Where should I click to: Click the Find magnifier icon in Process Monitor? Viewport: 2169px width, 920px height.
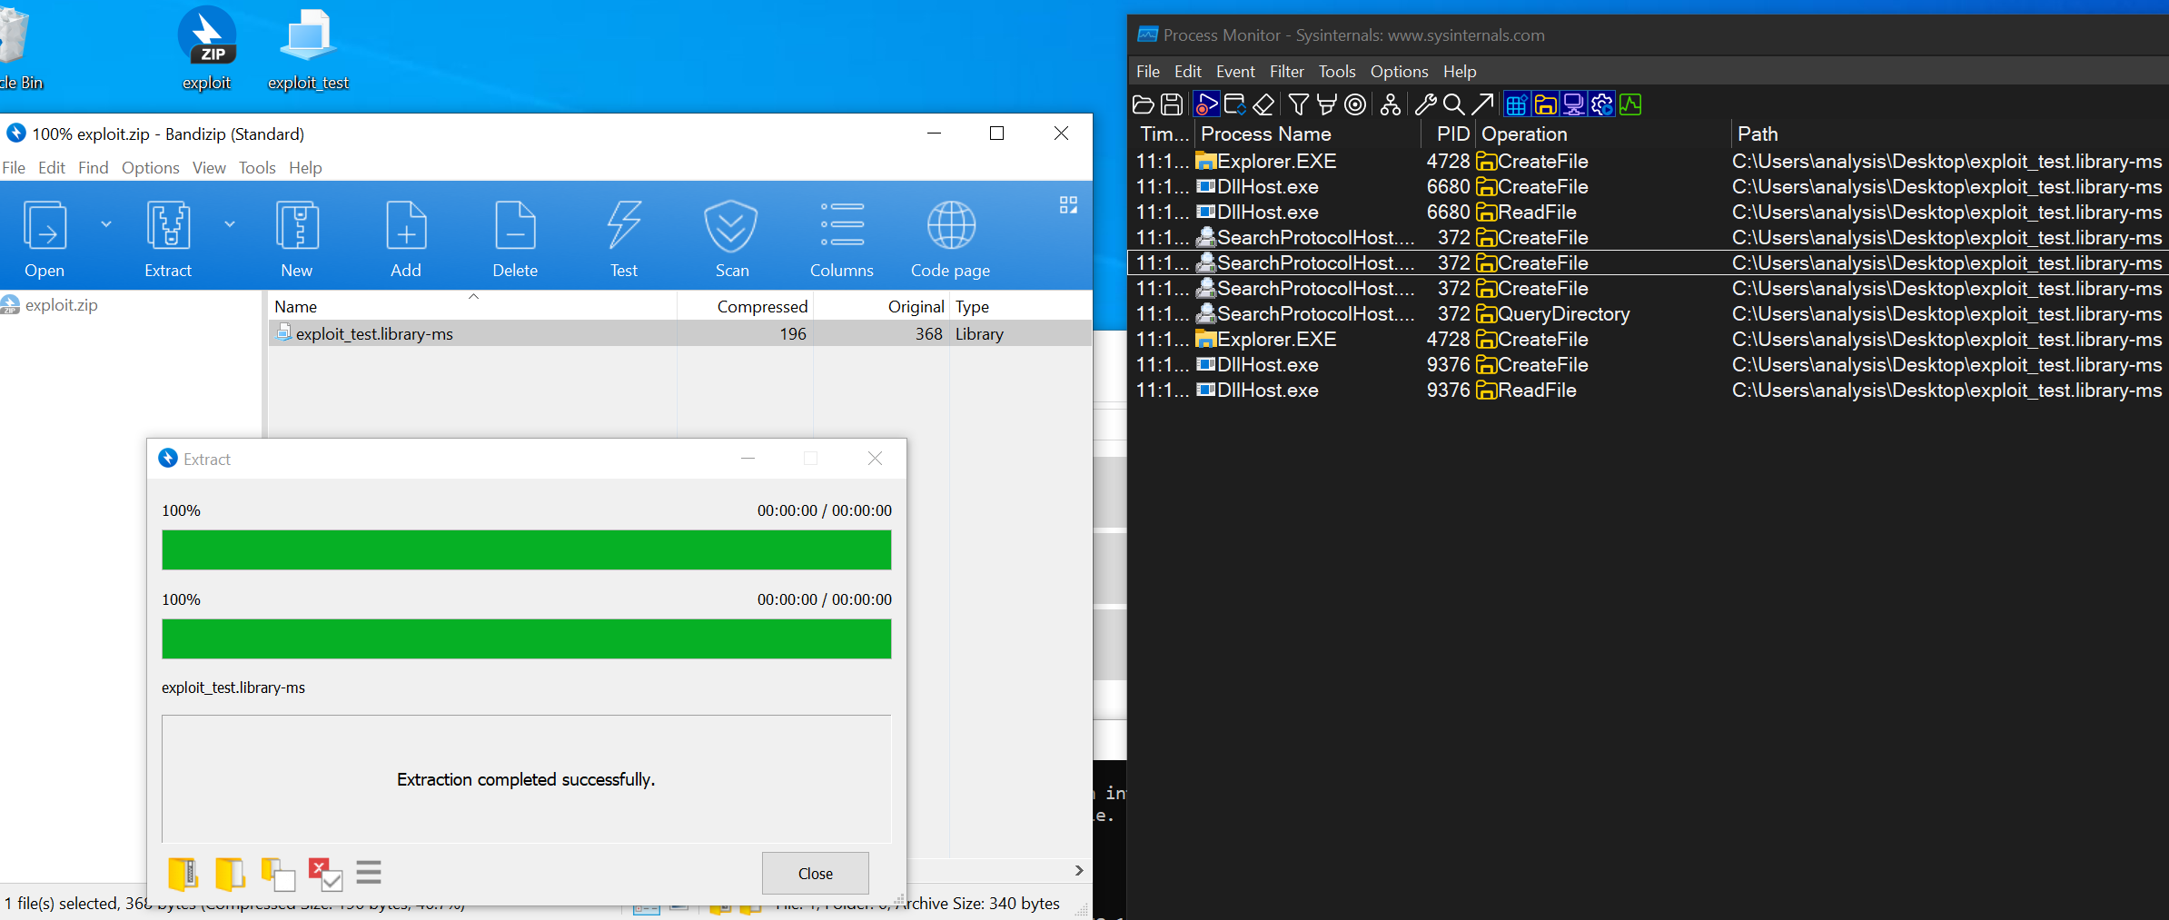(1453, 105)
